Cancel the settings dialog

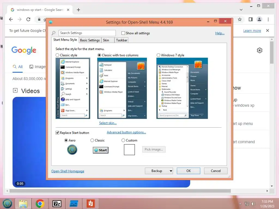[x=216, y=171]
